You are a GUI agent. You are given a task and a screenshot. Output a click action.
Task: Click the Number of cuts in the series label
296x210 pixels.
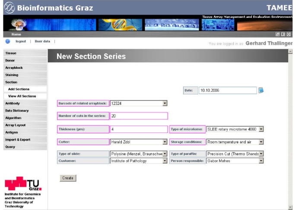[x=82, y=116]
